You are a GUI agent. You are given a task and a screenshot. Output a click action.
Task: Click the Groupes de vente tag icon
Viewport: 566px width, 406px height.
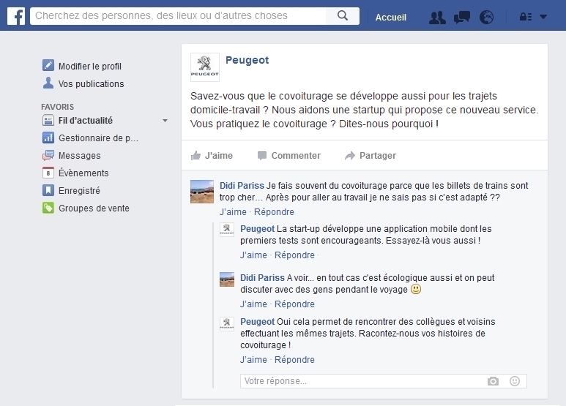point(48,208)
